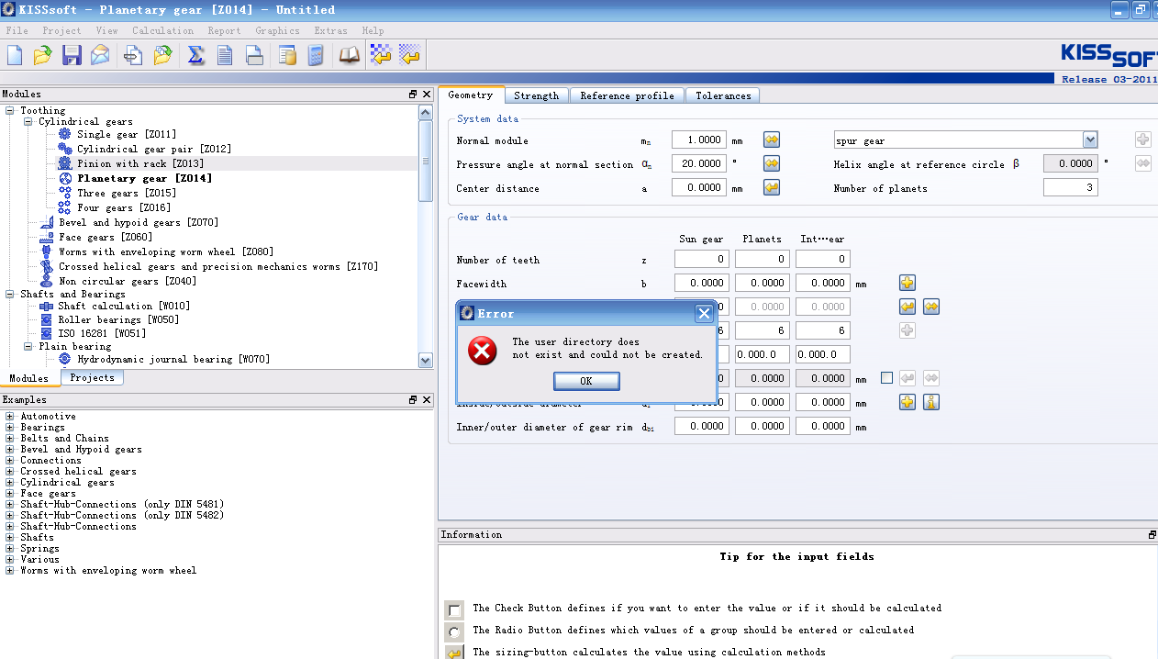
Task: Collapse the Shafts and Bearings node
Action: pyautogui.click(x=10, y=295)
